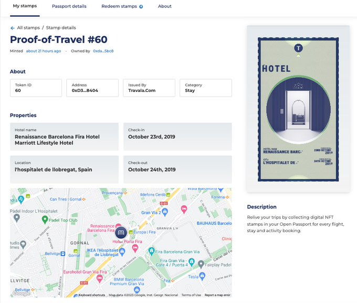Go to the About tab
This screenshot has height=303, width=357.
[x=165, y=6]
